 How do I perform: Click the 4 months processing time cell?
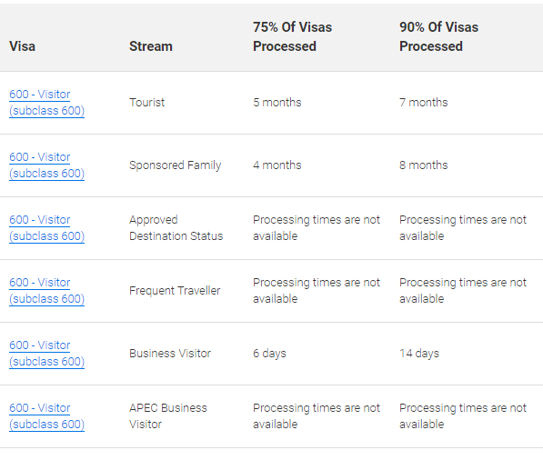click(x=277, y=165)
